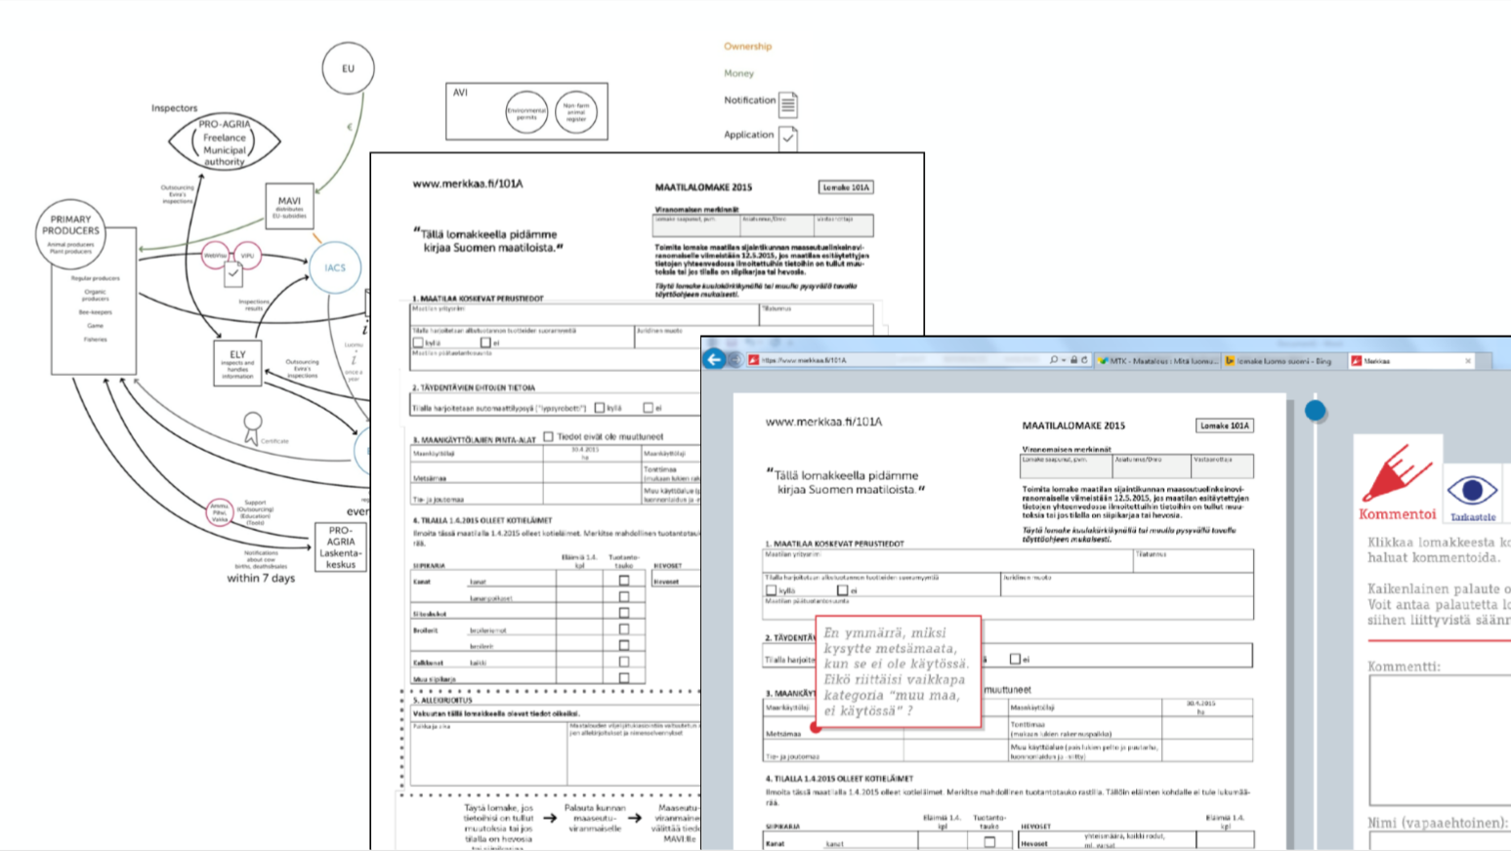Open the red-bordered comment bubble about metsämaa

point(898,671)
